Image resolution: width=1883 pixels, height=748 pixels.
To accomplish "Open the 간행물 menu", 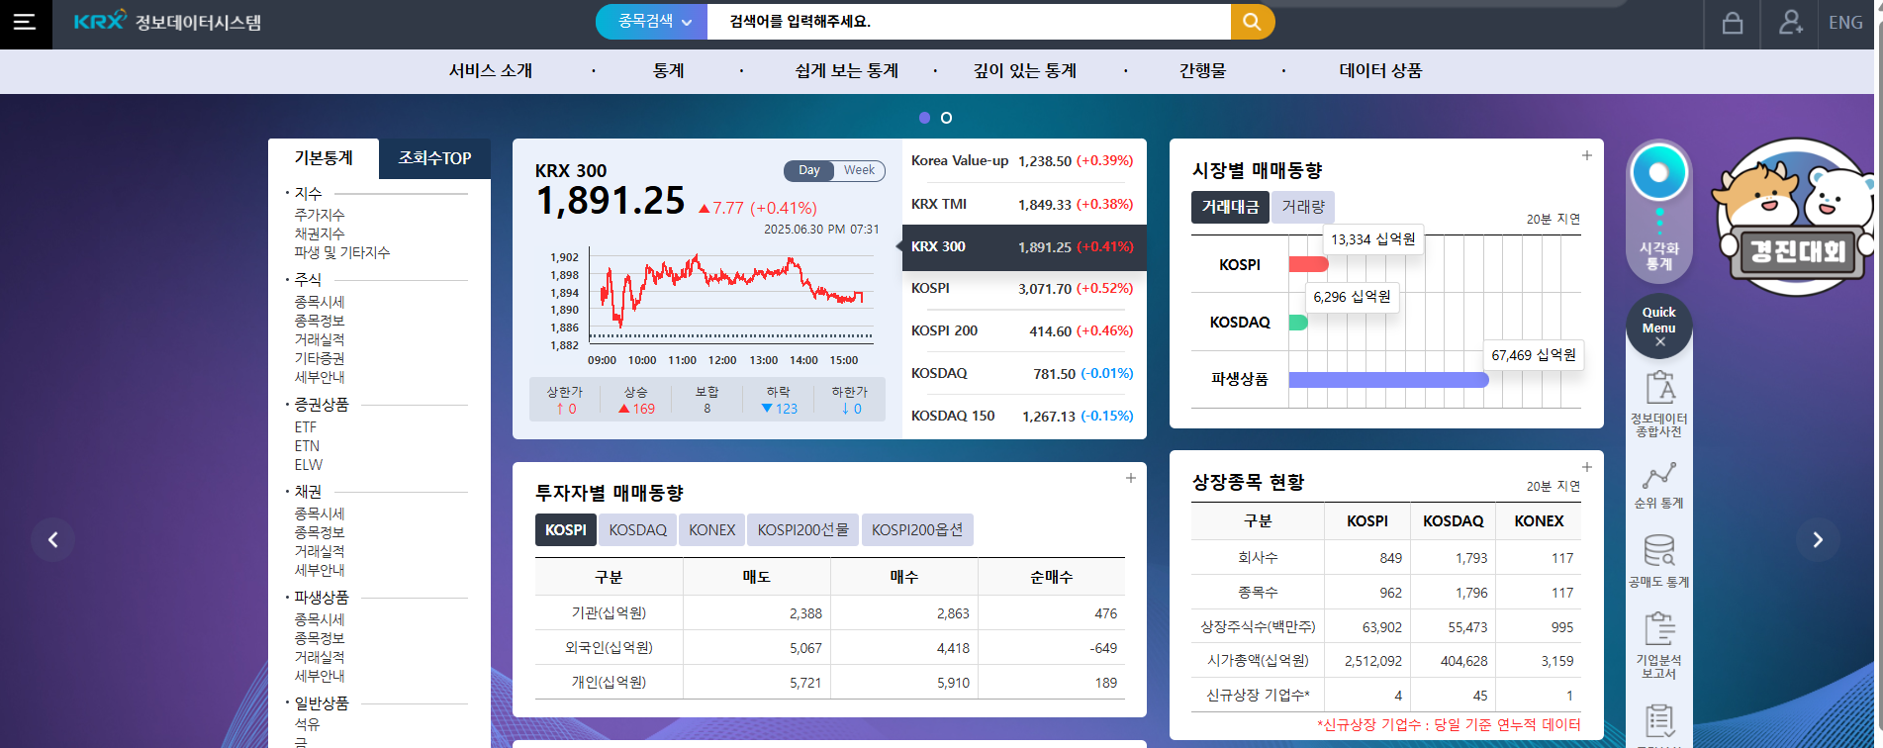I will (1202, 70).
